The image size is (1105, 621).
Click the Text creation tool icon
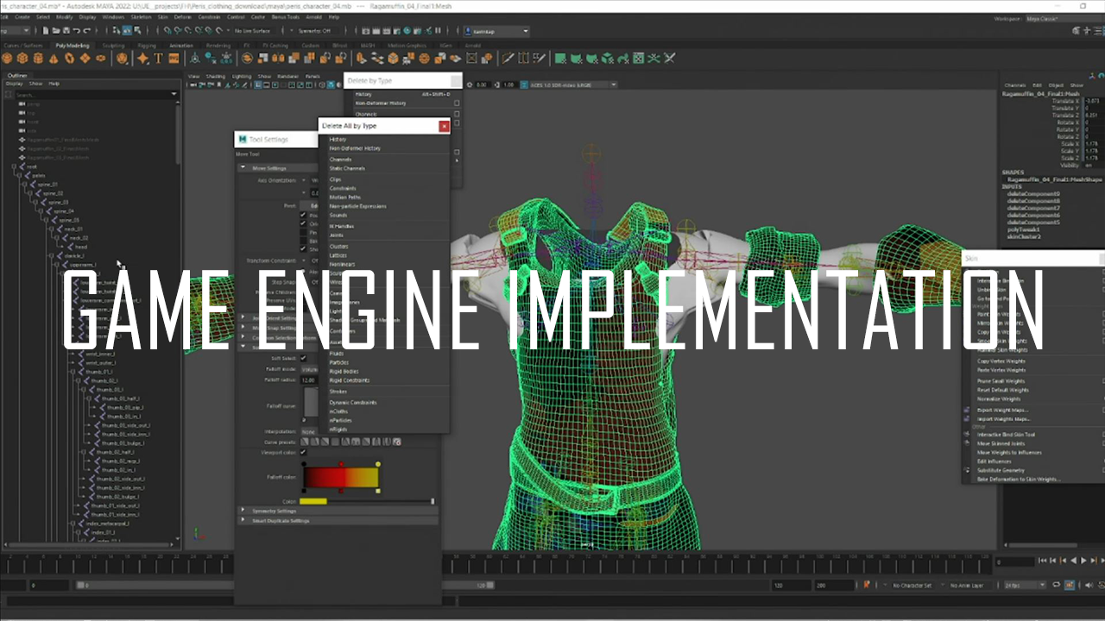159,58
